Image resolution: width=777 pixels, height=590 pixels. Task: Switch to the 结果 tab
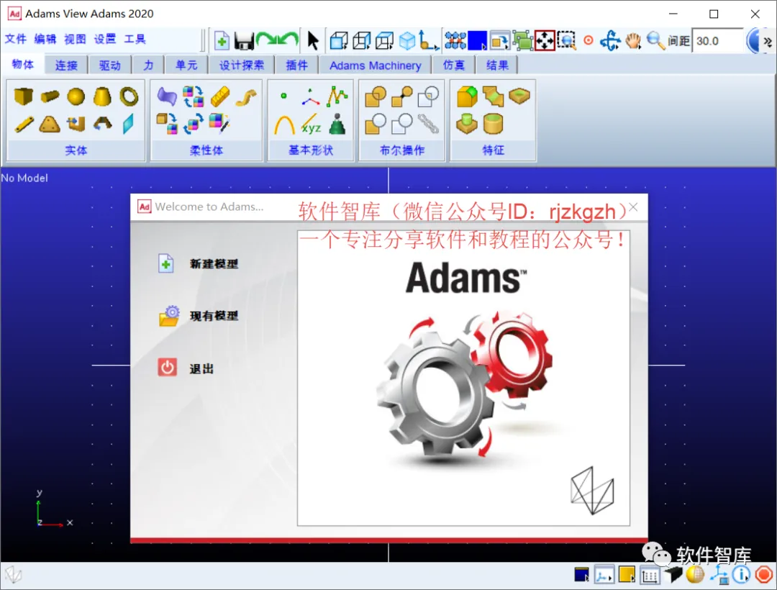tap(497, 65)
